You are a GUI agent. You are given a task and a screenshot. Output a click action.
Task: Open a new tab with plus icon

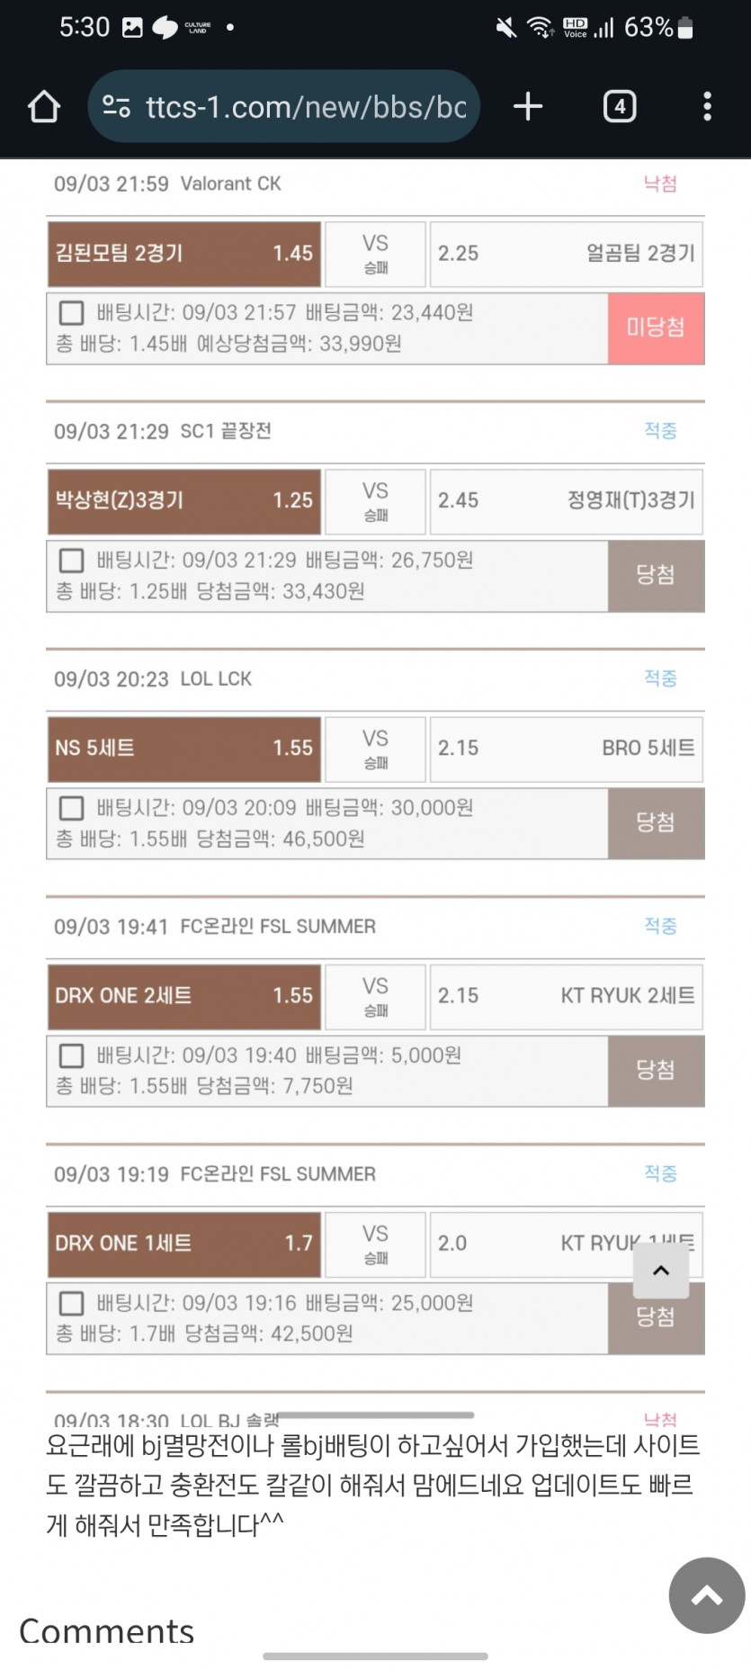528,106
